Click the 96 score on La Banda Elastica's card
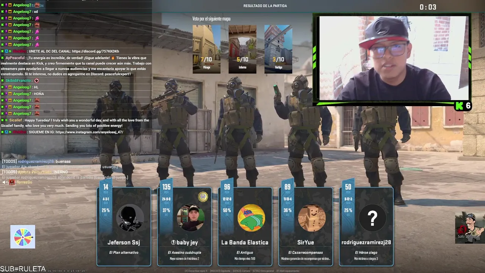The image size is (485, 273). click(x=227, y=187)
